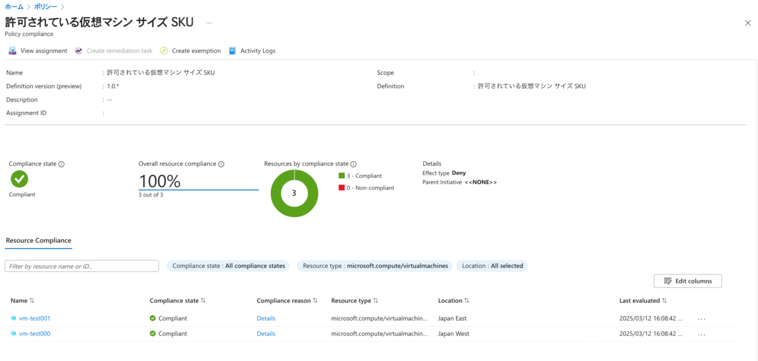Click the 100% overall compliance progress bar
This screenshot has height=361, width=758.
pyautogui.click(x=198, y=189)
